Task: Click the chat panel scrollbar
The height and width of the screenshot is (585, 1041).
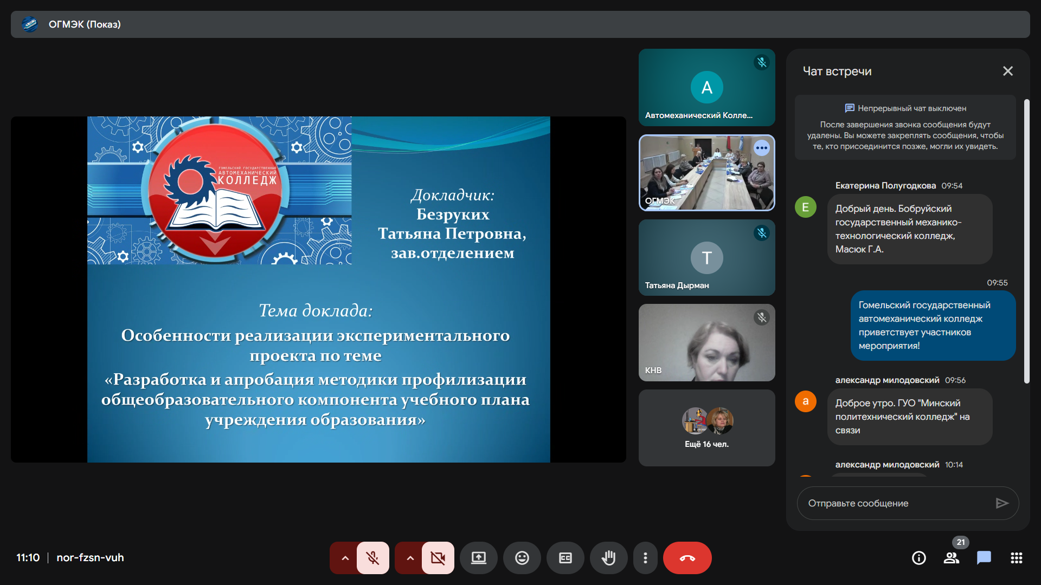Action: coord(1026,241)
